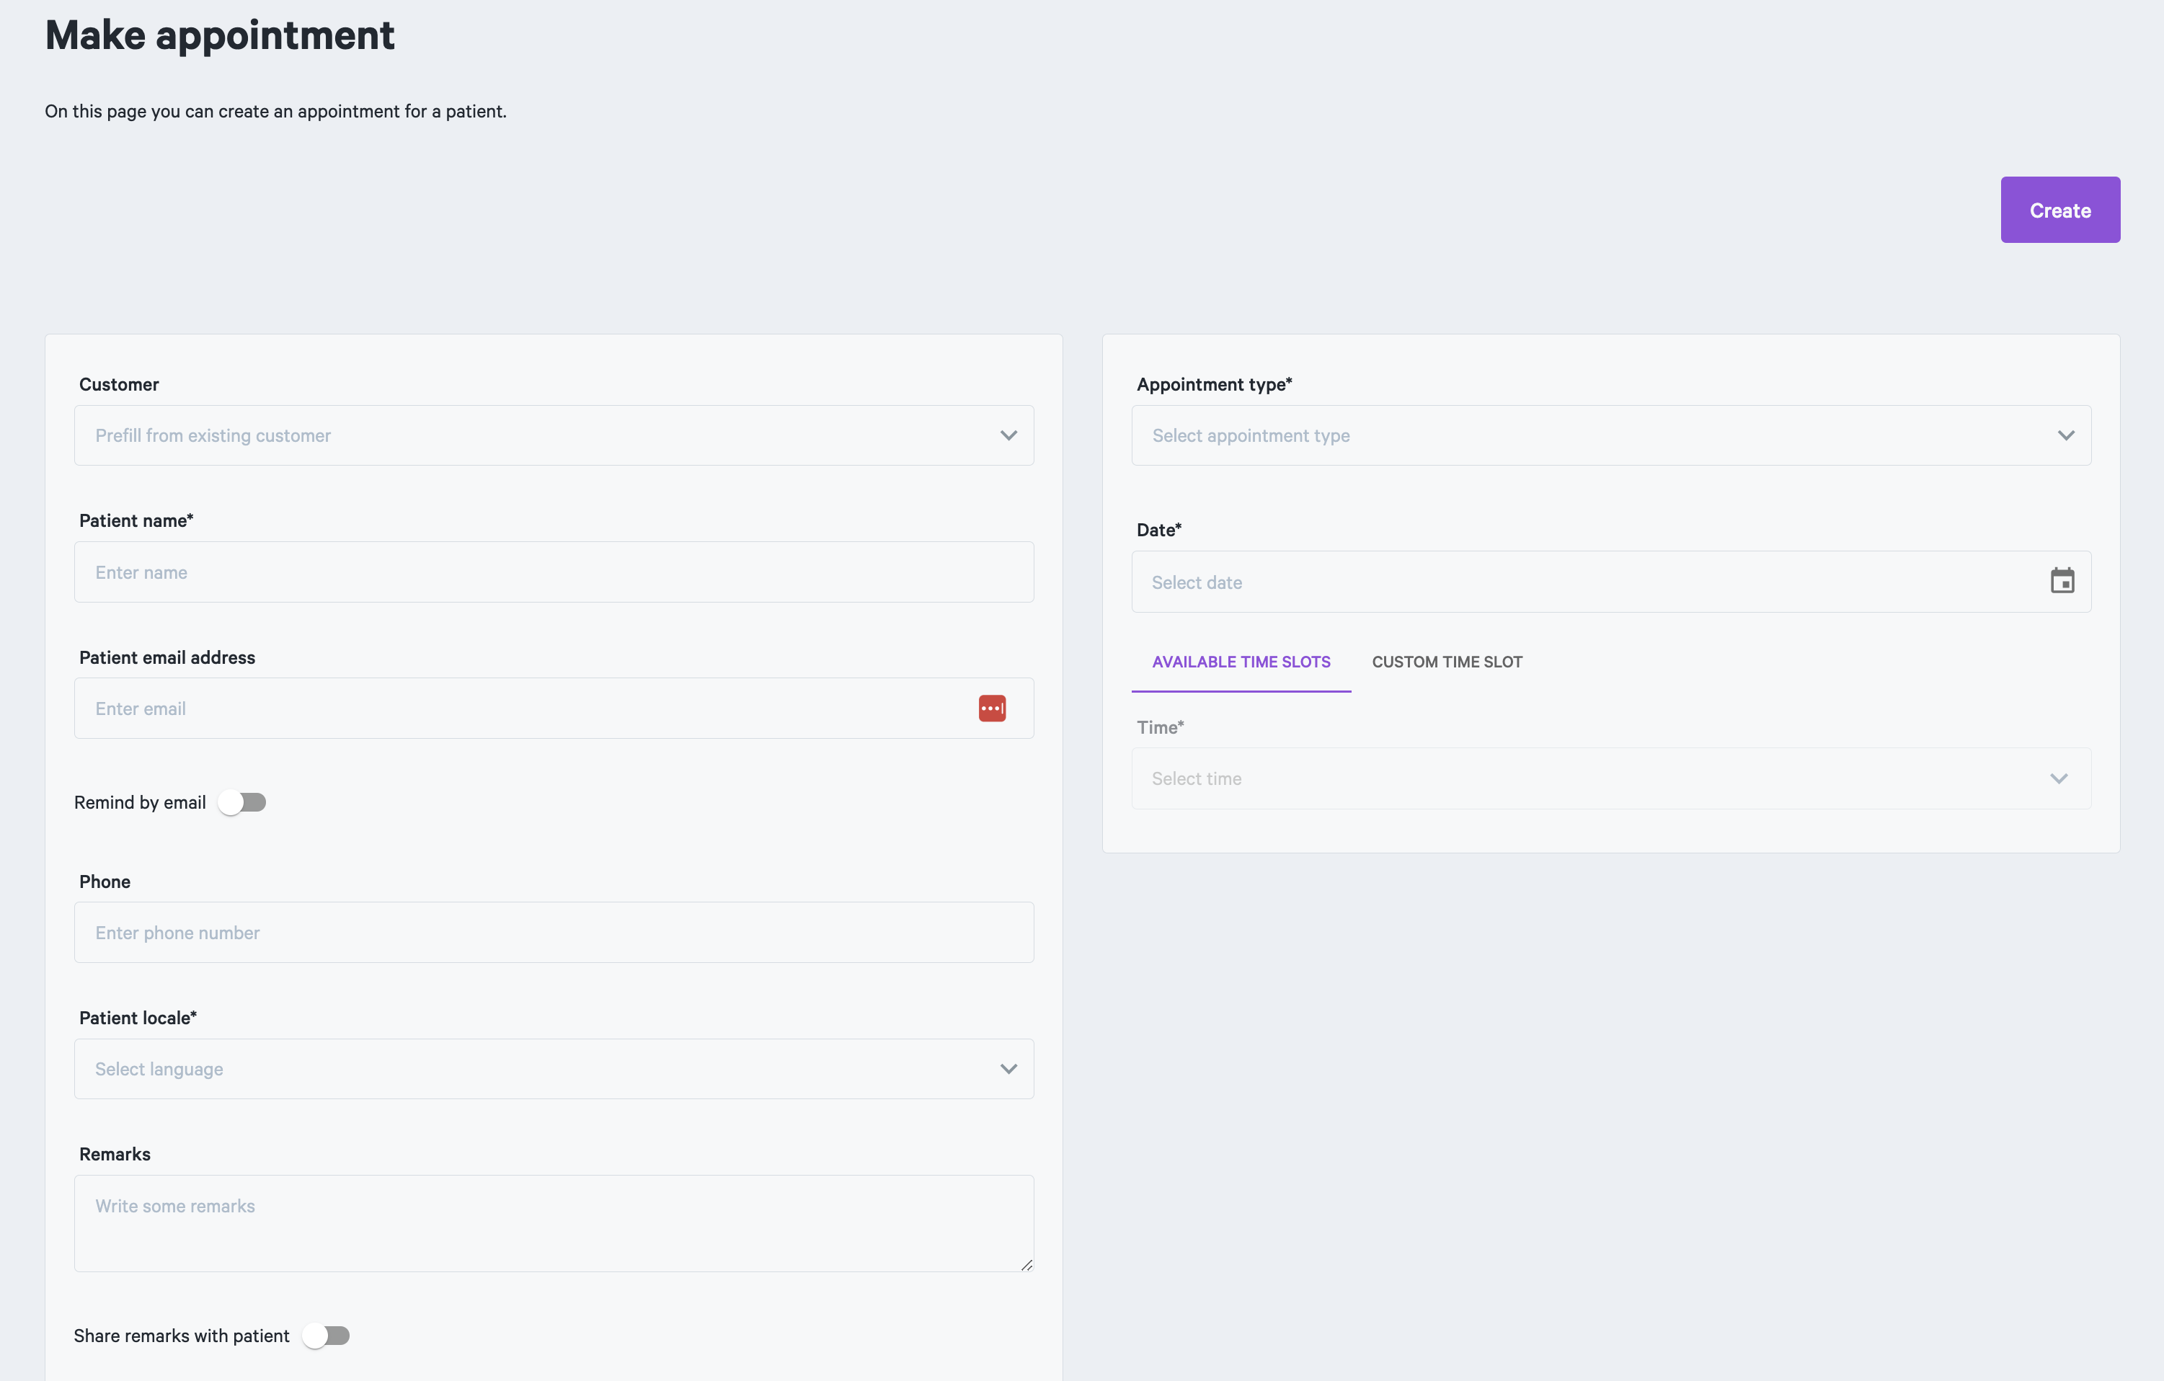Switch to the Custom Time Slot tab
This screenshot has height=1381, width=2164.
(x=1447, y=662)
